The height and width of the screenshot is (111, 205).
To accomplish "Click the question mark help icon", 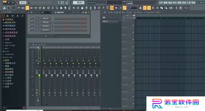I will 103,8.
